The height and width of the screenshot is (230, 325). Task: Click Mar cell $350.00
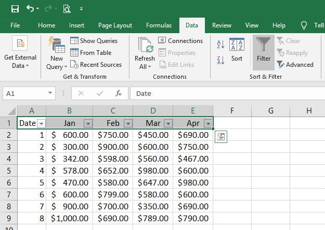[x=153, y=207]
